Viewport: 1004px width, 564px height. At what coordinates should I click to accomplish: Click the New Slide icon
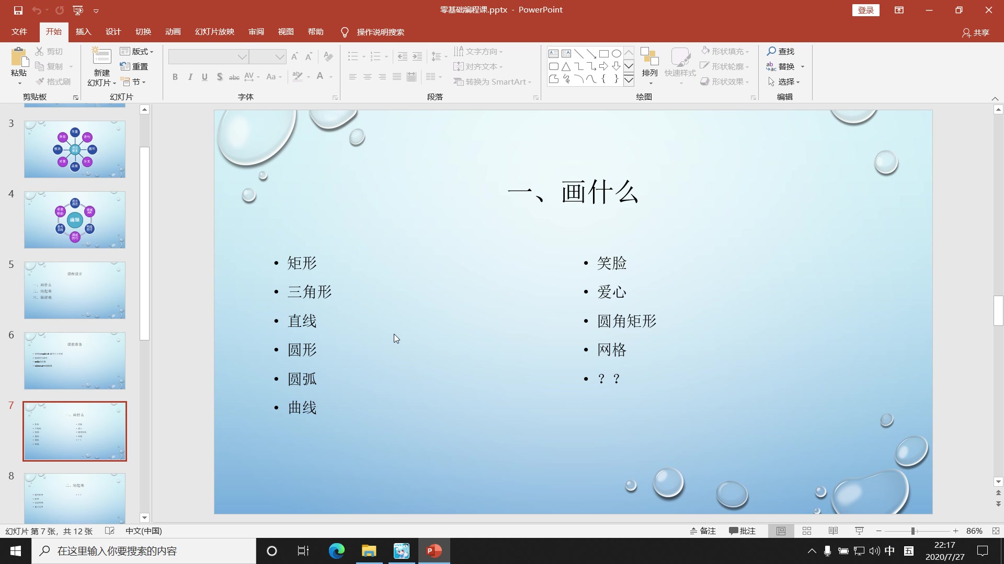click(x=101, y=56)
